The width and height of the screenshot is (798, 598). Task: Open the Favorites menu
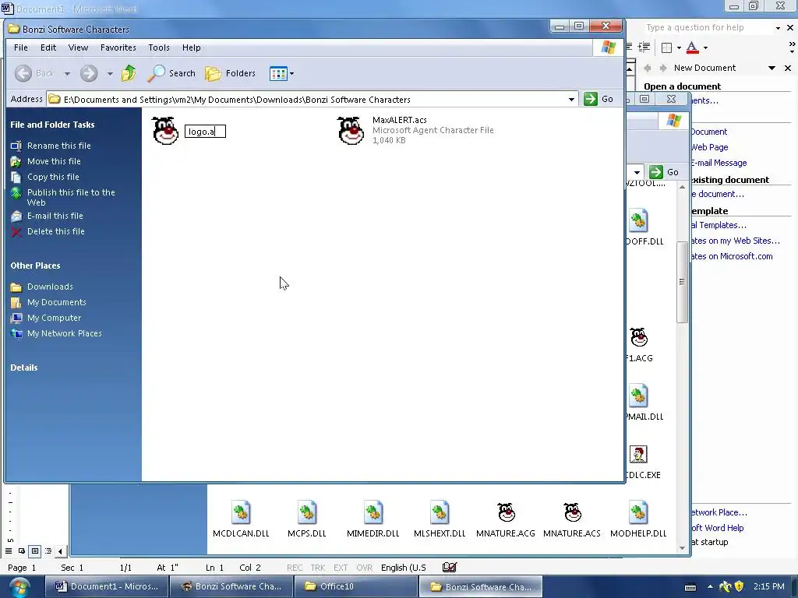click(x=118, y=47)
